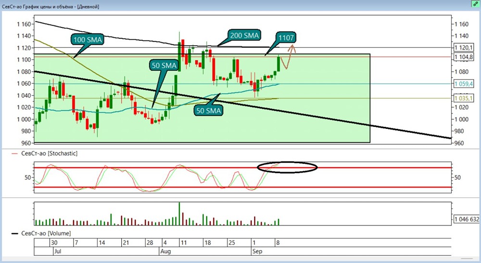Screen dimensions: 481x263
Task: Click the 960 label on the left price axis
Action: 26,143
